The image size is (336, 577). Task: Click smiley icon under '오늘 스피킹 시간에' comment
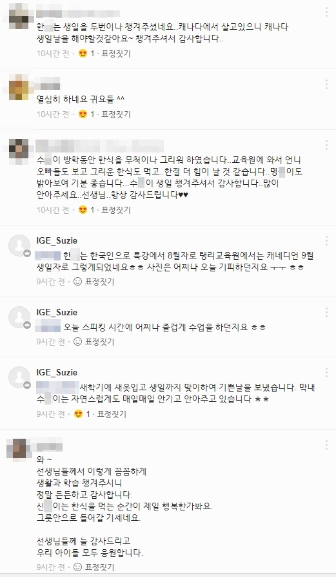[77, 342]
